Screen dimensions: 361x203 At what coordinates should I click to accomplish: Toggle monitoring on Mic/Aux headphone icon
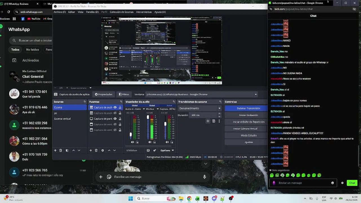[x=154, y=142]
